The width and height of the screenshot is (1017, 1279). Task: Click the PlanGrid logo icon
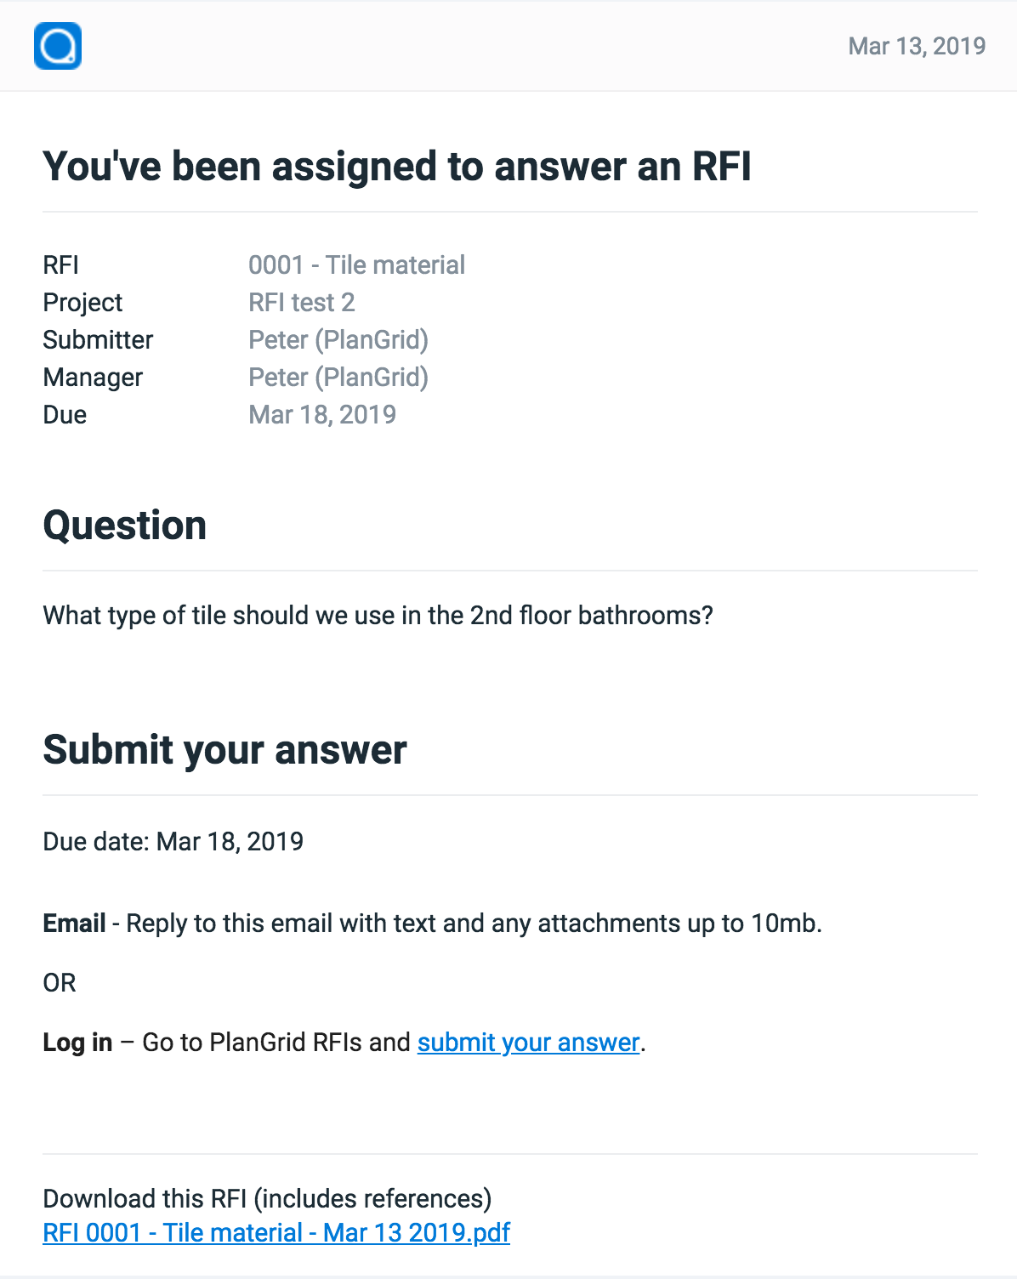click(x=58, y=46)
